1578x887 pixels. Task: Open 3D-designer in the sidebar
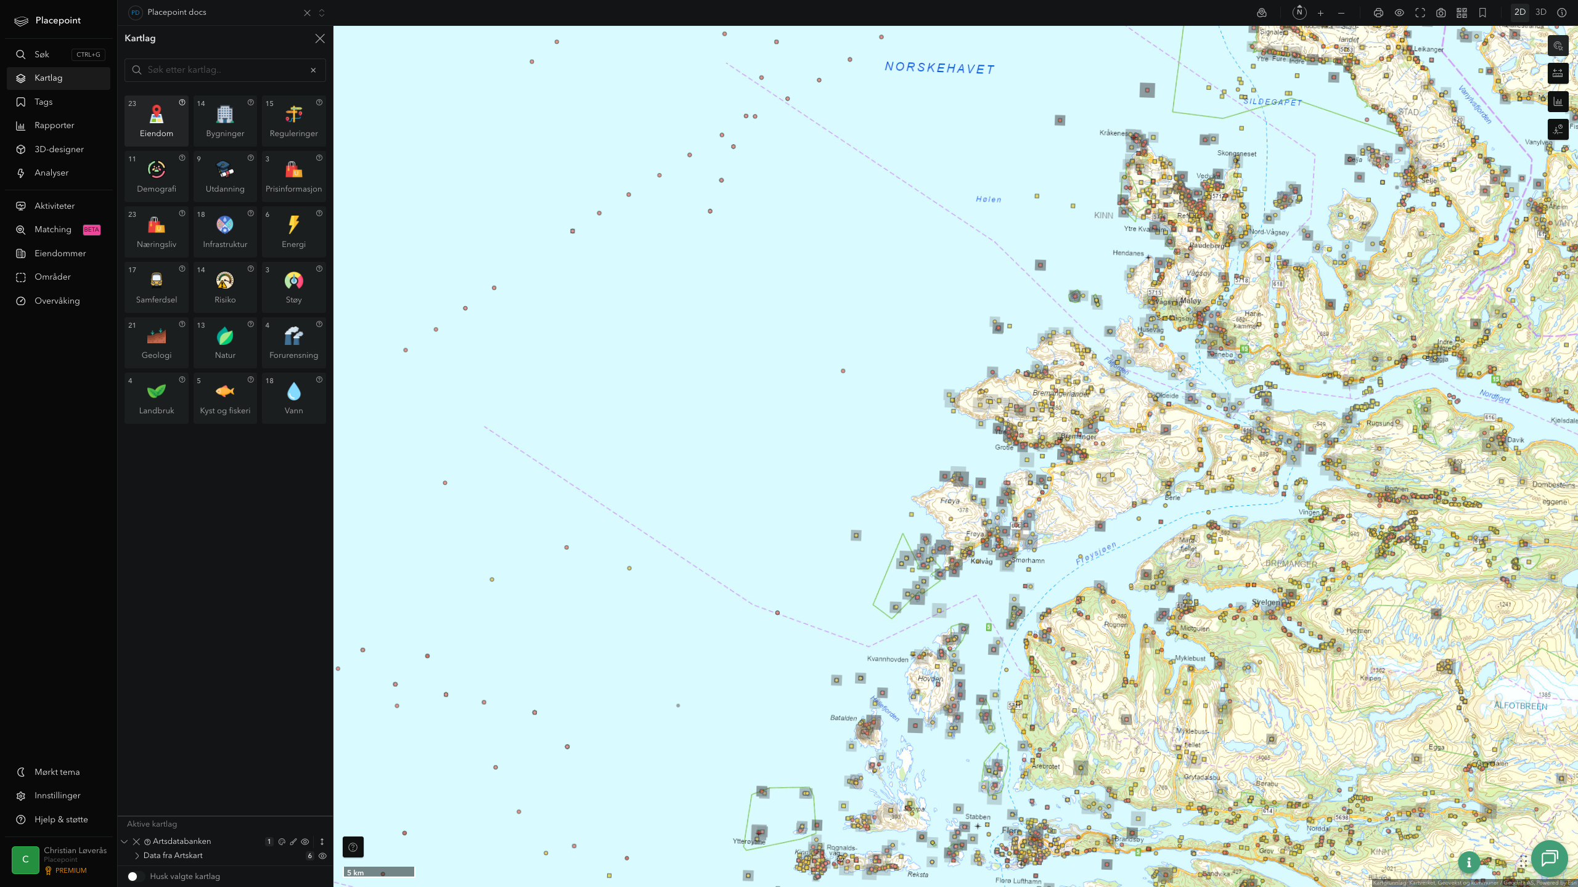tap(59, 150)
